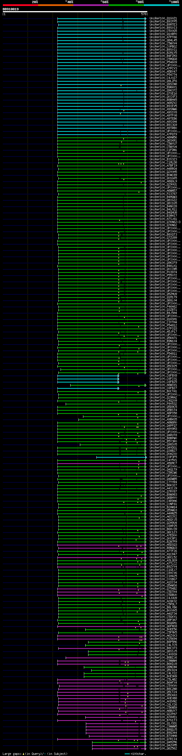Select hit label UniRef100_A7PCV3
The image size is (182, 756).
163,68
